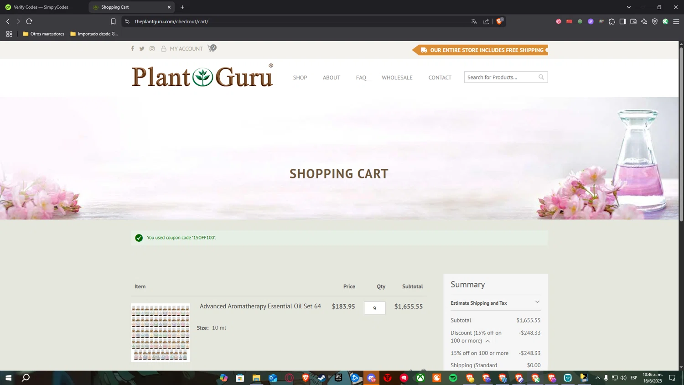Bookmark this page
This screenshot has width=684, height=385.
(x=113, y=21)
